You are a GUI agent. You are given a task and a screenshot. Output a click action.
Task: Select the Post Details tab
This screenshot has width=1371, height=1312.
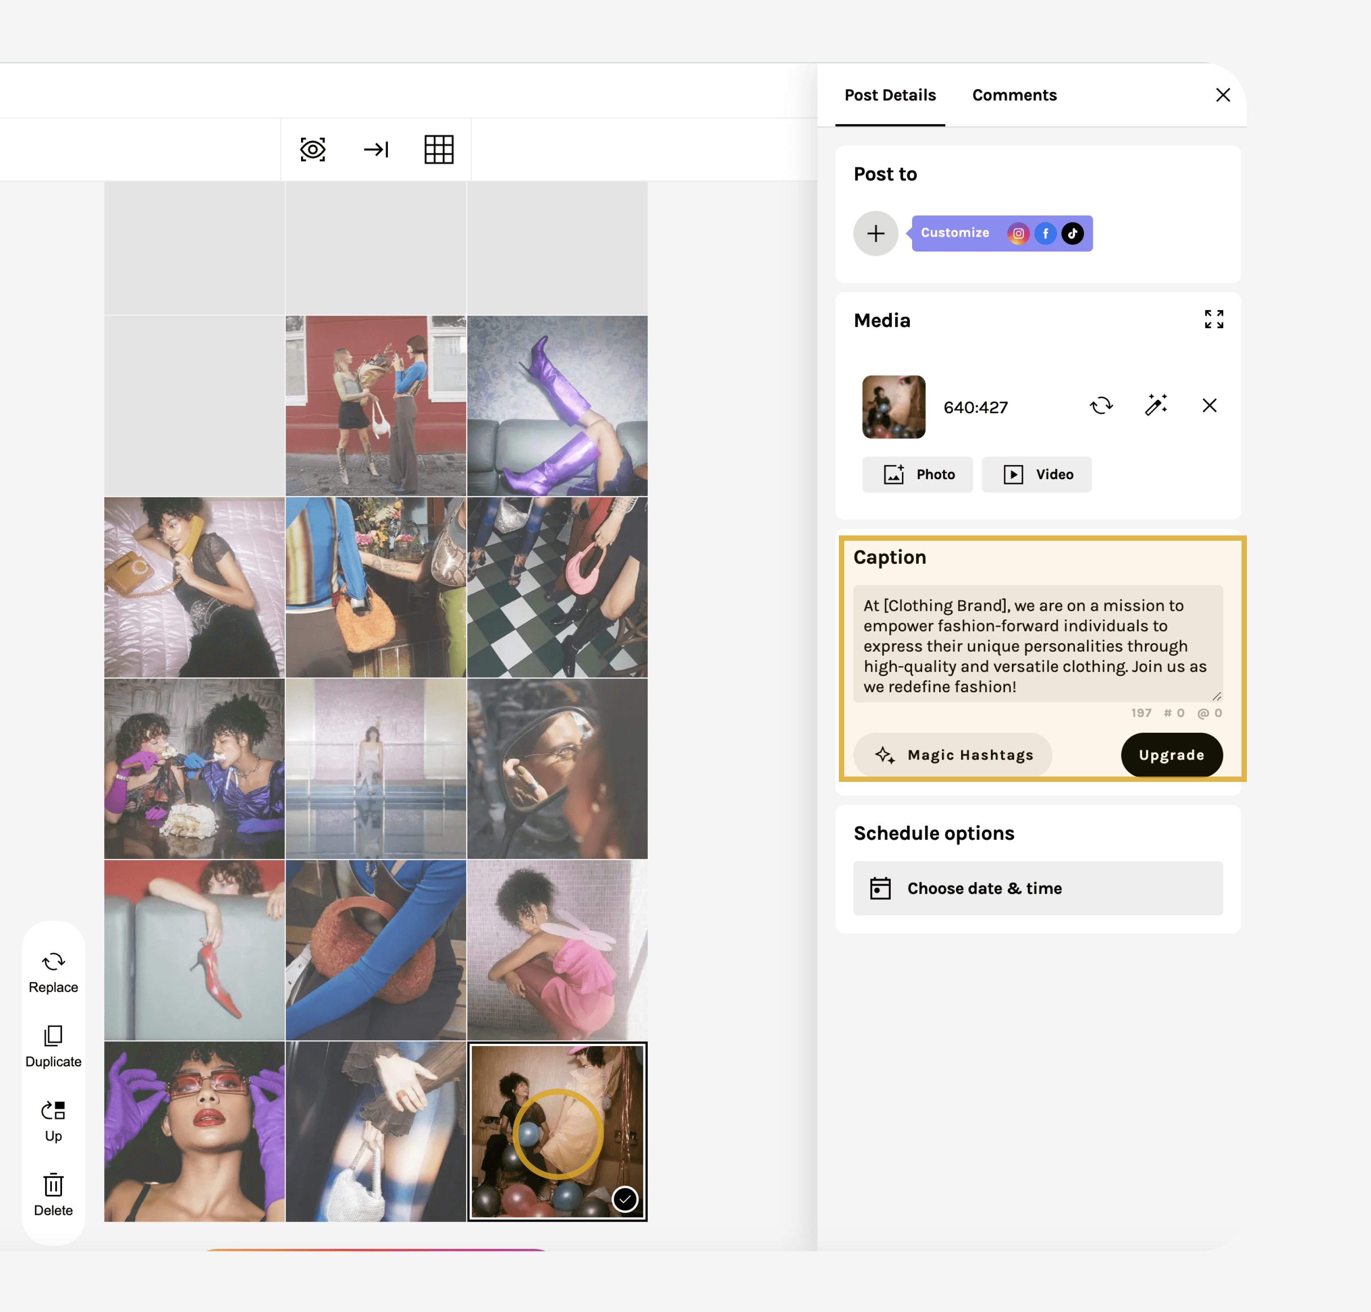(x=890, y=95)
